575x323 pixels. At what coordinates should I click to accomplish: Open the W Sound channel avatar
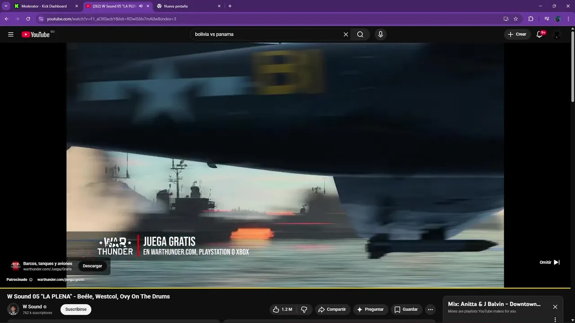click(x=13, y=309)
